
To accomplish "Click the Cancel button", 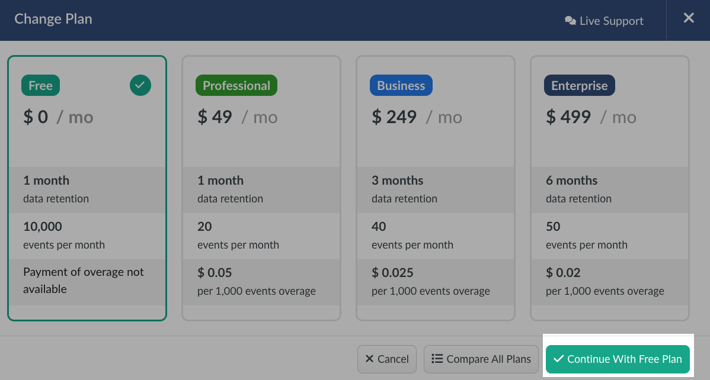I will click(x=387, y=359).
